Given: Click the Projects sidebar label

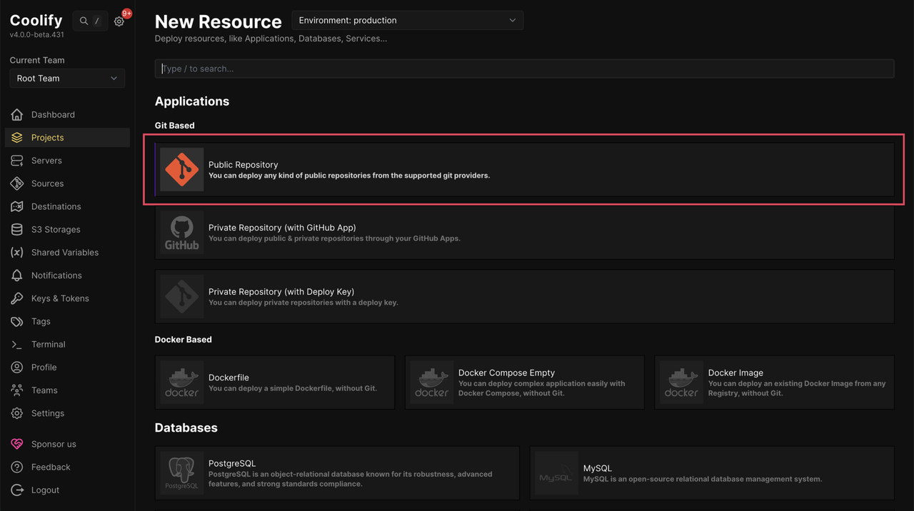Looking at the screenshot, I should 47,137.
